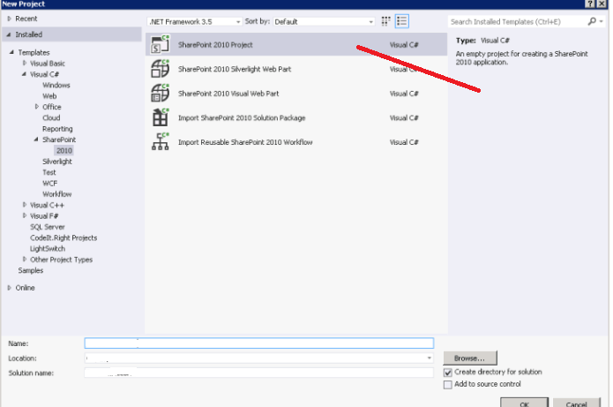Select the WCF template category
Viewport: 613px width, 407px height.
click(50, 183)
